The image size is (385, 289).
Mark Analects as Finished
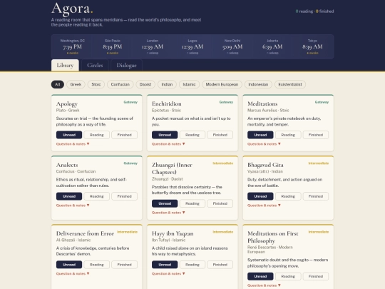124,196
